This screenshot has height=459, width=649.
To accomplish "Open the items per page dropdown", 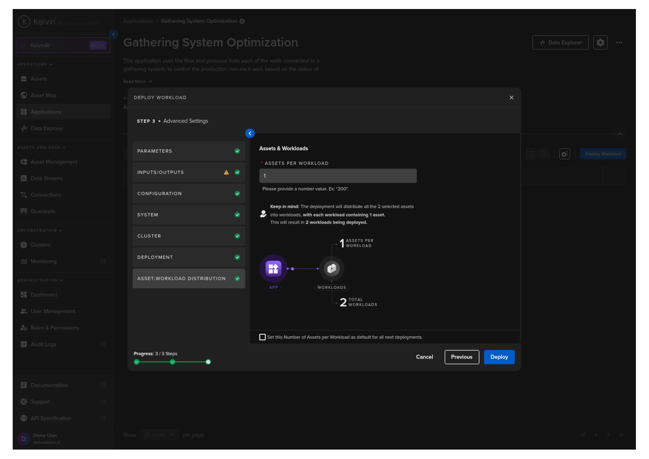I will pyautogui.click(x=159, y=435).
